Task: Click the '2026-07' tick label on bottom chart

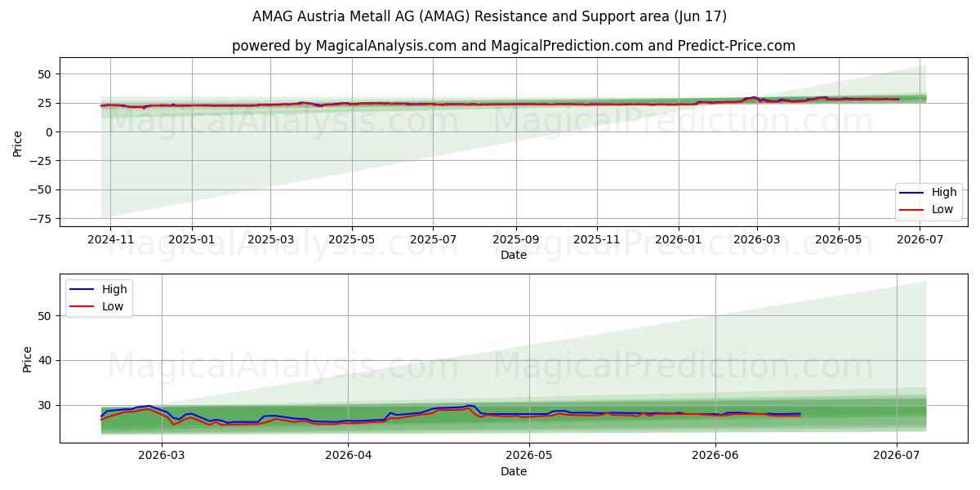Action: 897,456
